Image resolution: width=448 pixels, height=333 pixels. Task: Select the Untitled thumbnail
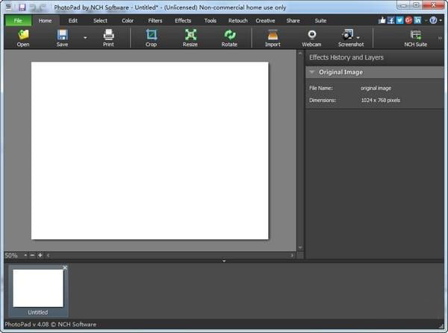pyautogui.click(x=38, y=288)
